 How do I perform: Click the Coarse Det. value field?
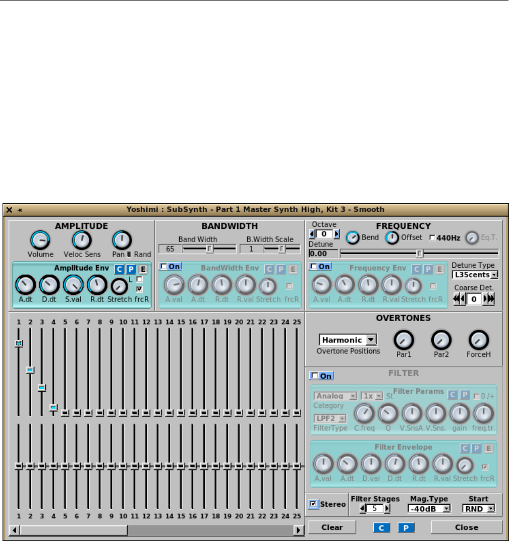point(474,299)
